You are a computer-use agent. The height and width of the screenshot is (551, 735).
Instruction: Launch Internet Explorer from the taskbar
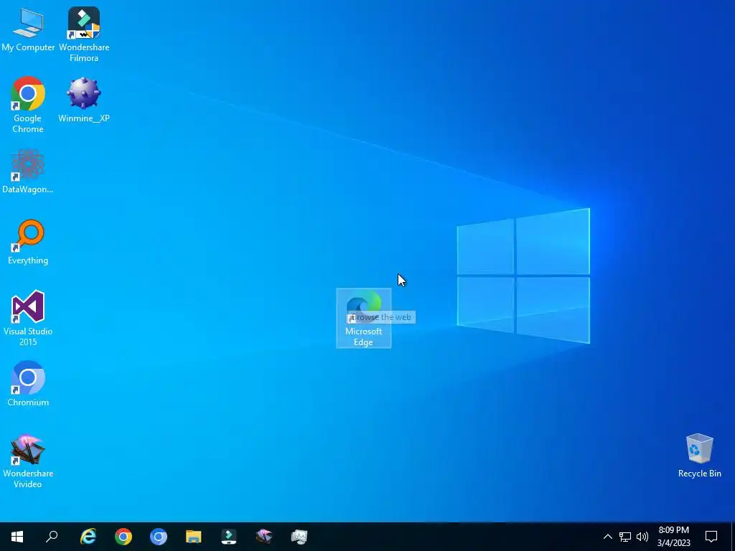88,537
